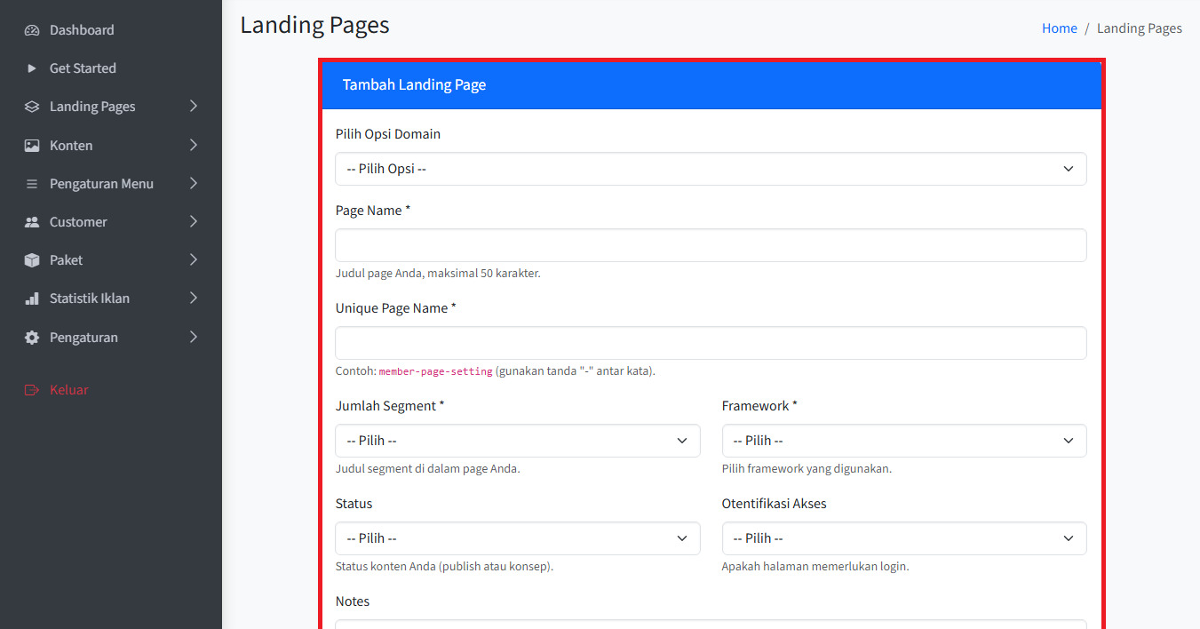Viewport: 1200px width, 629px height.
Task: Expand the Pengaturan Menu sidebar chevron
Action: point(194,184)
